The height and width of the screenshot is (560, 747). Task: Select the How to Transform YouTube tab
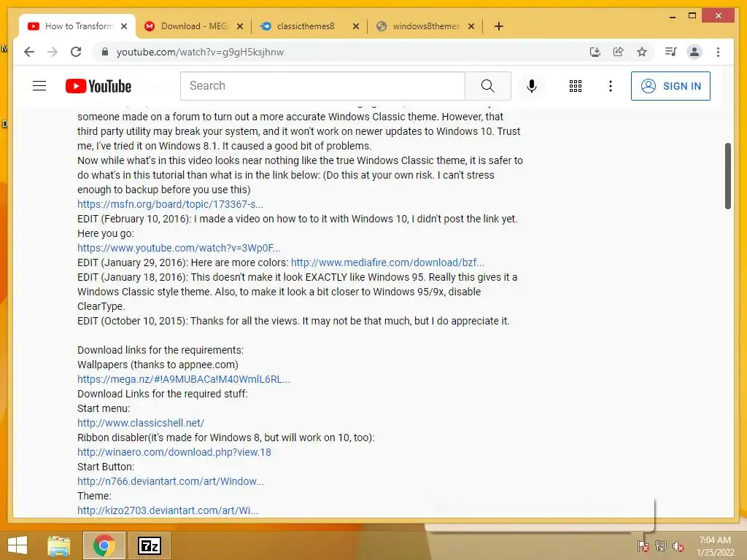pyautogui.click(x=79, y=26)
